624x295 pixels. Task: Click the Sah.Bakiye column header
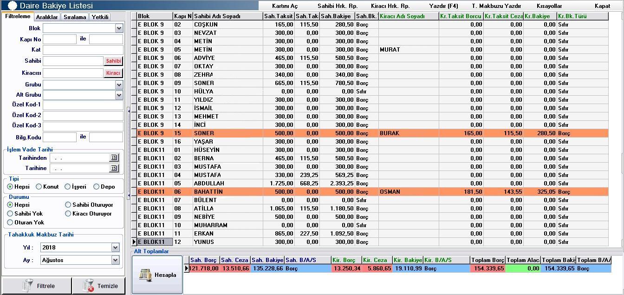point(337,16)
